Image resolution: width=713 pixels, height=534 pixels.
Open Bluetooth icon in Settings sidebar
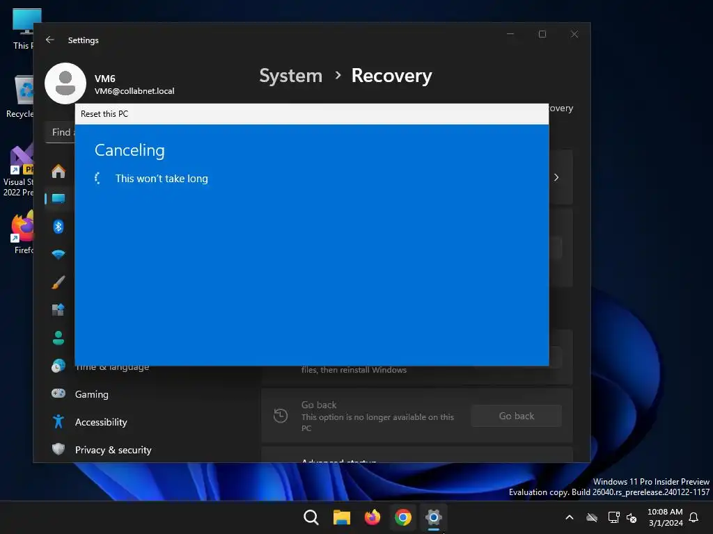58,226
